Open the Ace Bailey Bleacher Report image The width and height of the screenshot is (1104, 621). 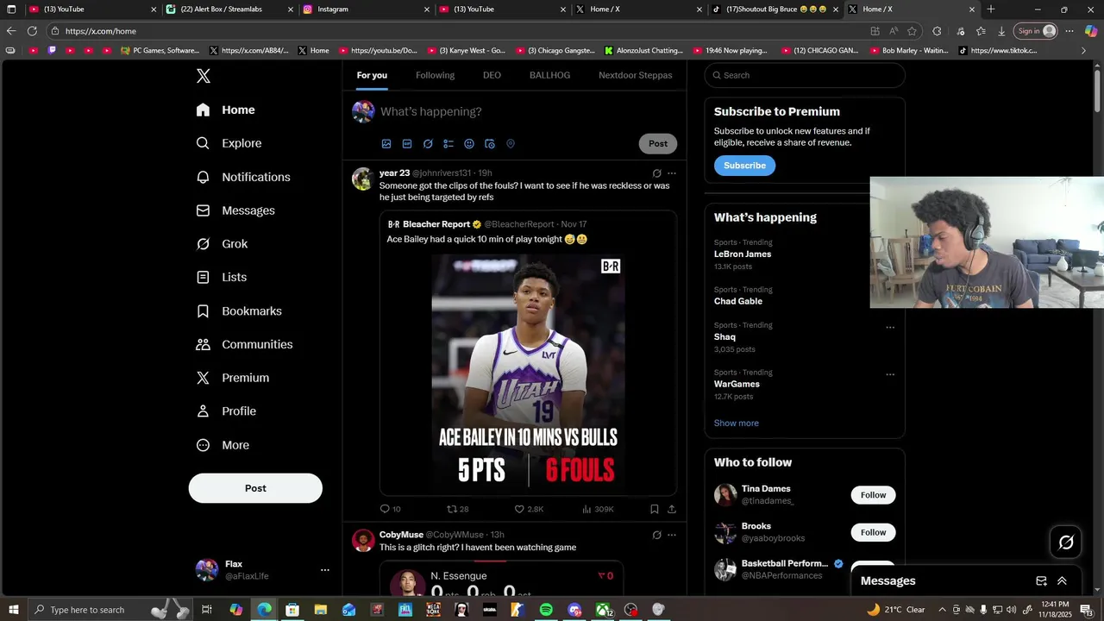click(x=528, y=374)
